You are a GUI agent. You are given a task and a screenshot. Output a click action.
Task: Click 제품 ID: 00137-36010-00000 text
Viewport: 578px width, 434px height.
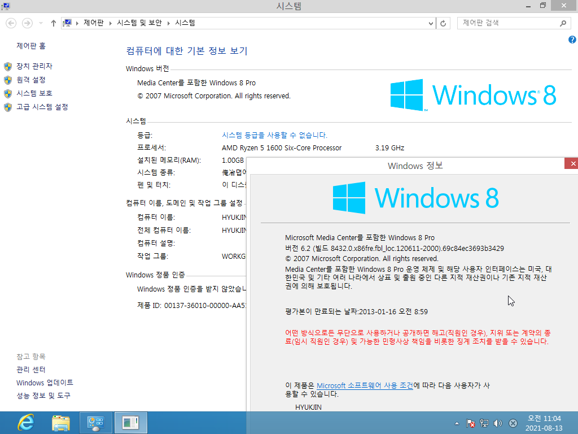pos(191,306)
